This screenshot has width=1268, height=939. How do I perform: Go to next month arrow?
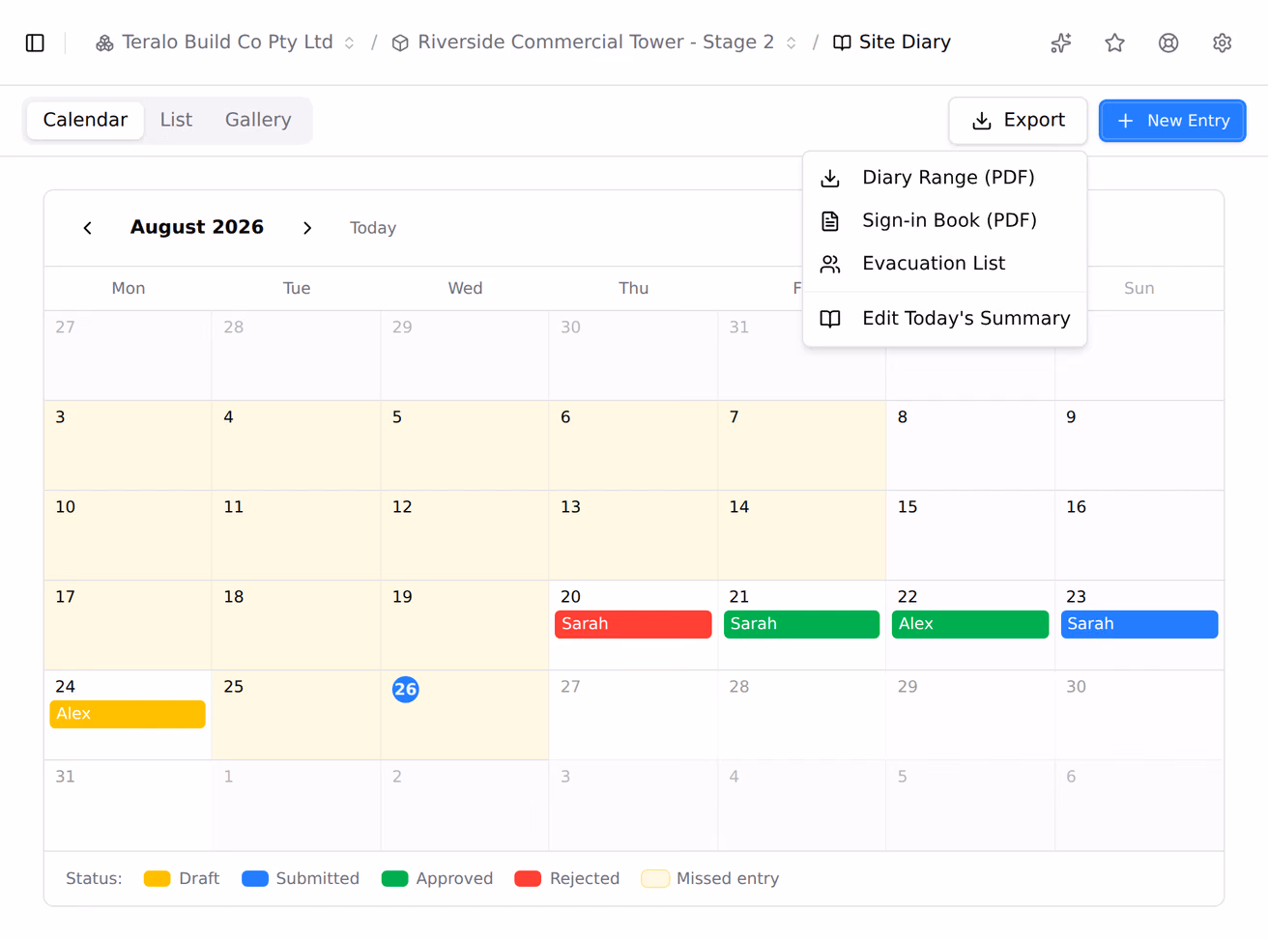click(x=307, y=228)
